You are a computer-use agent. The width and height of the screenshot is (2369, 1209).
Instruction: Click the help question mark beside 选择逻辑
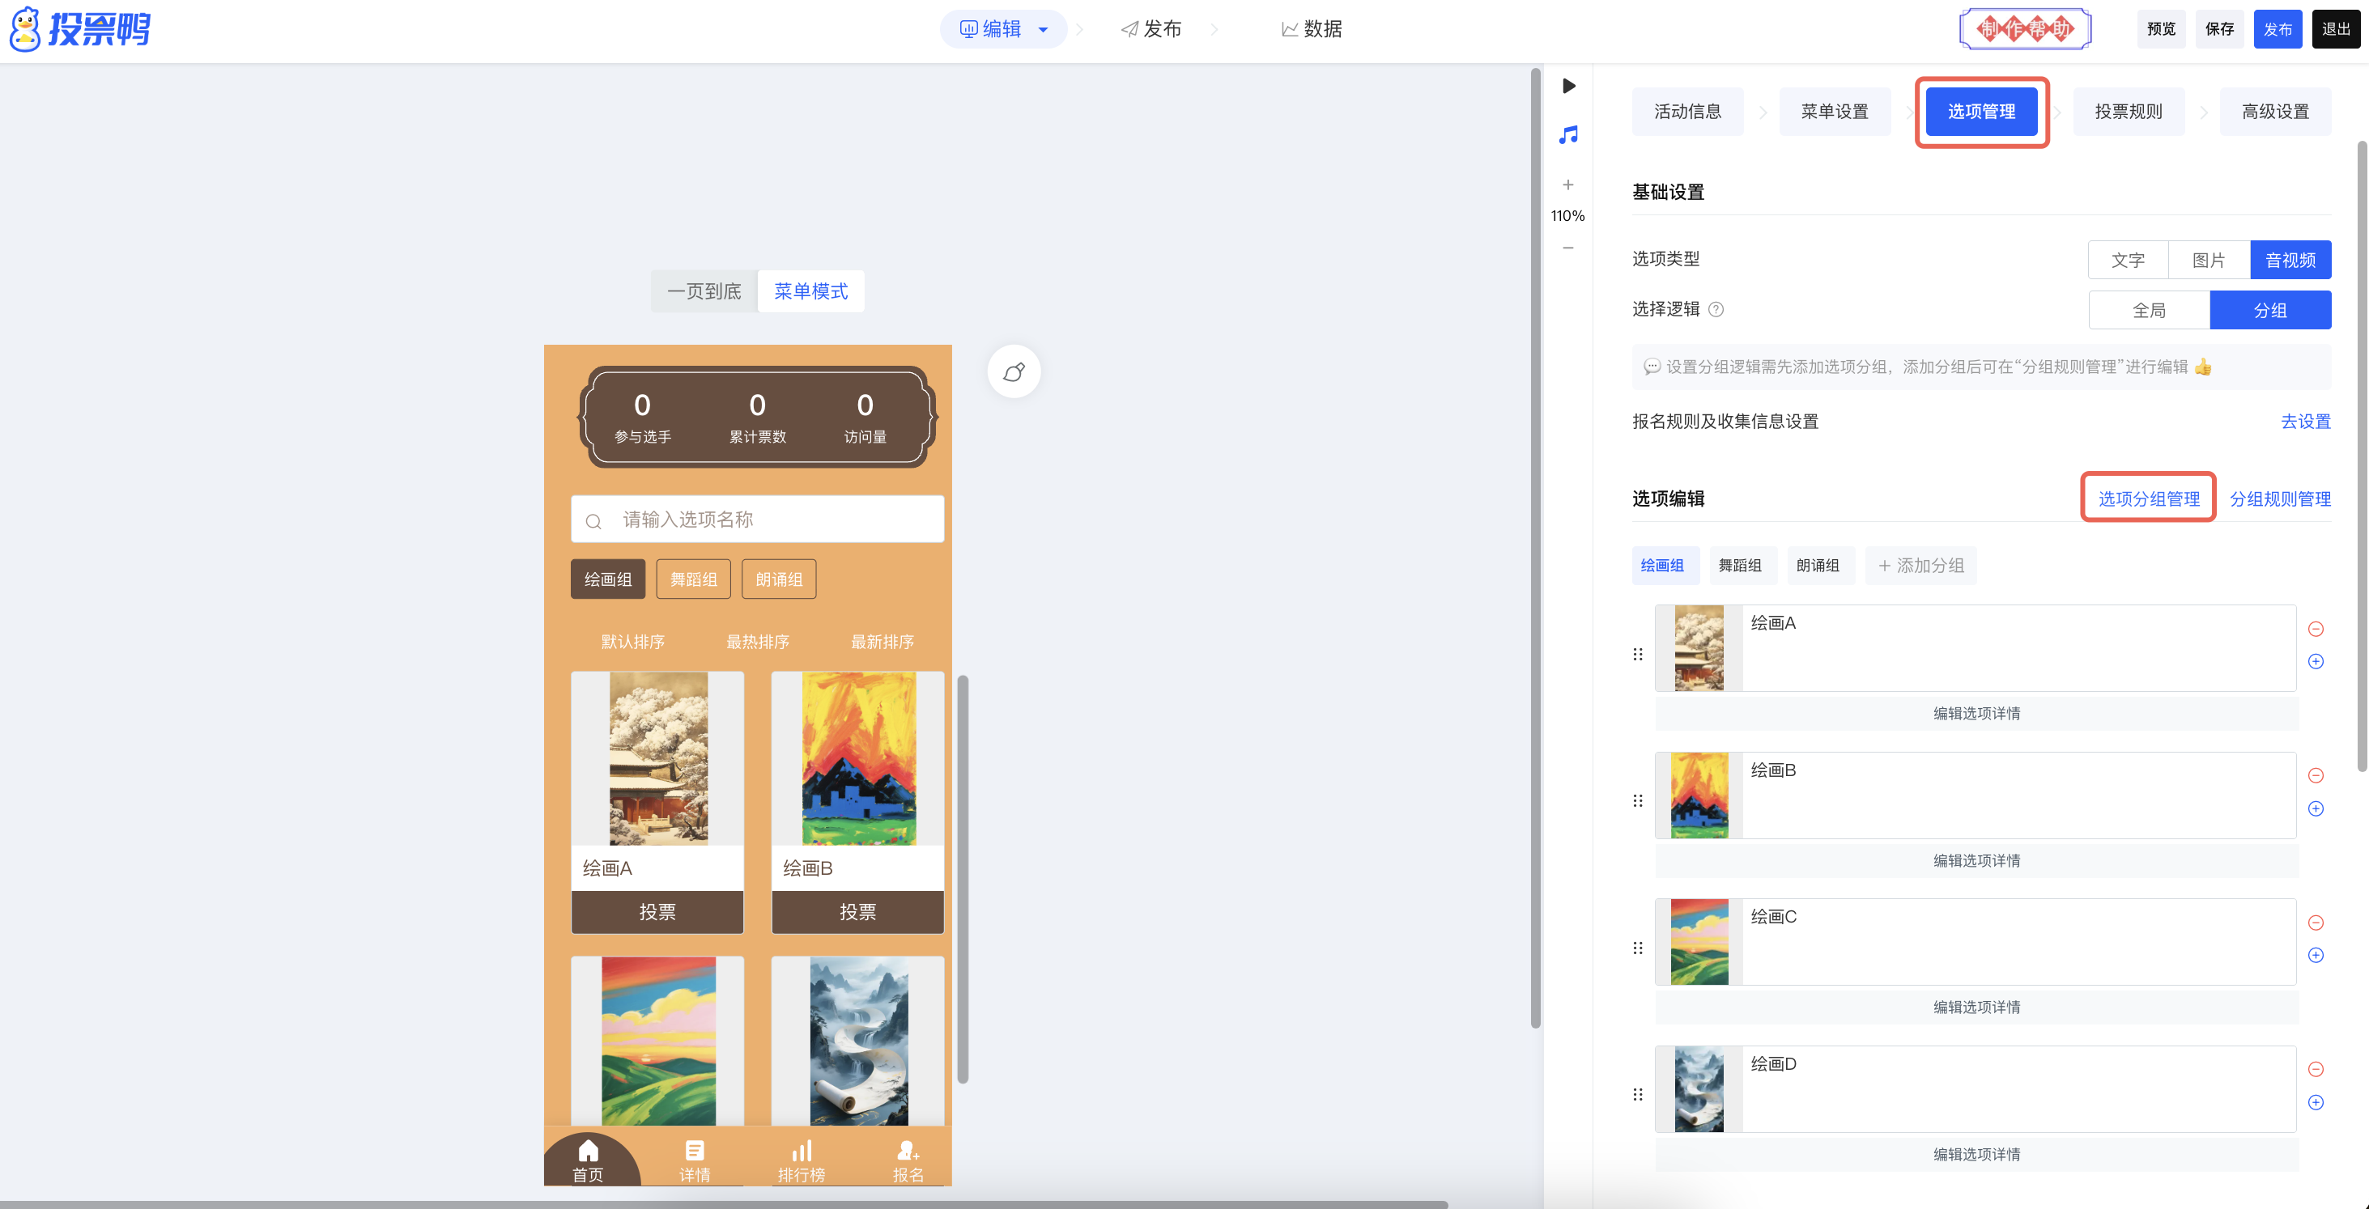click(x=1716, y=310)
